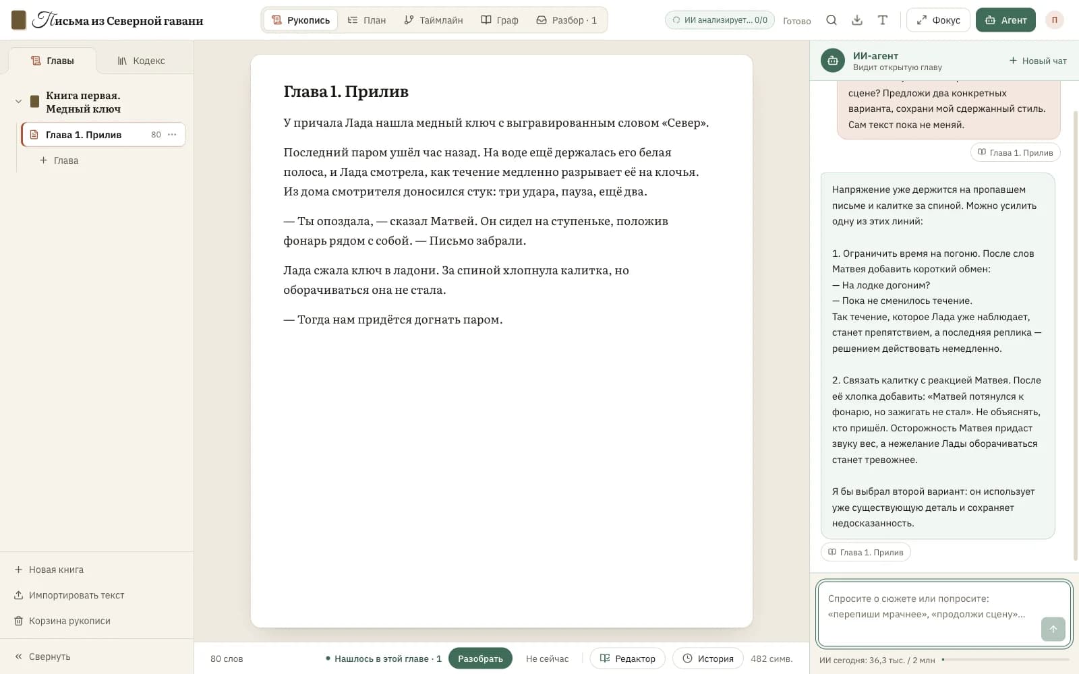Enter Фокус mode
This screenshot has width=1079, height=674.
tap(938, 20)
